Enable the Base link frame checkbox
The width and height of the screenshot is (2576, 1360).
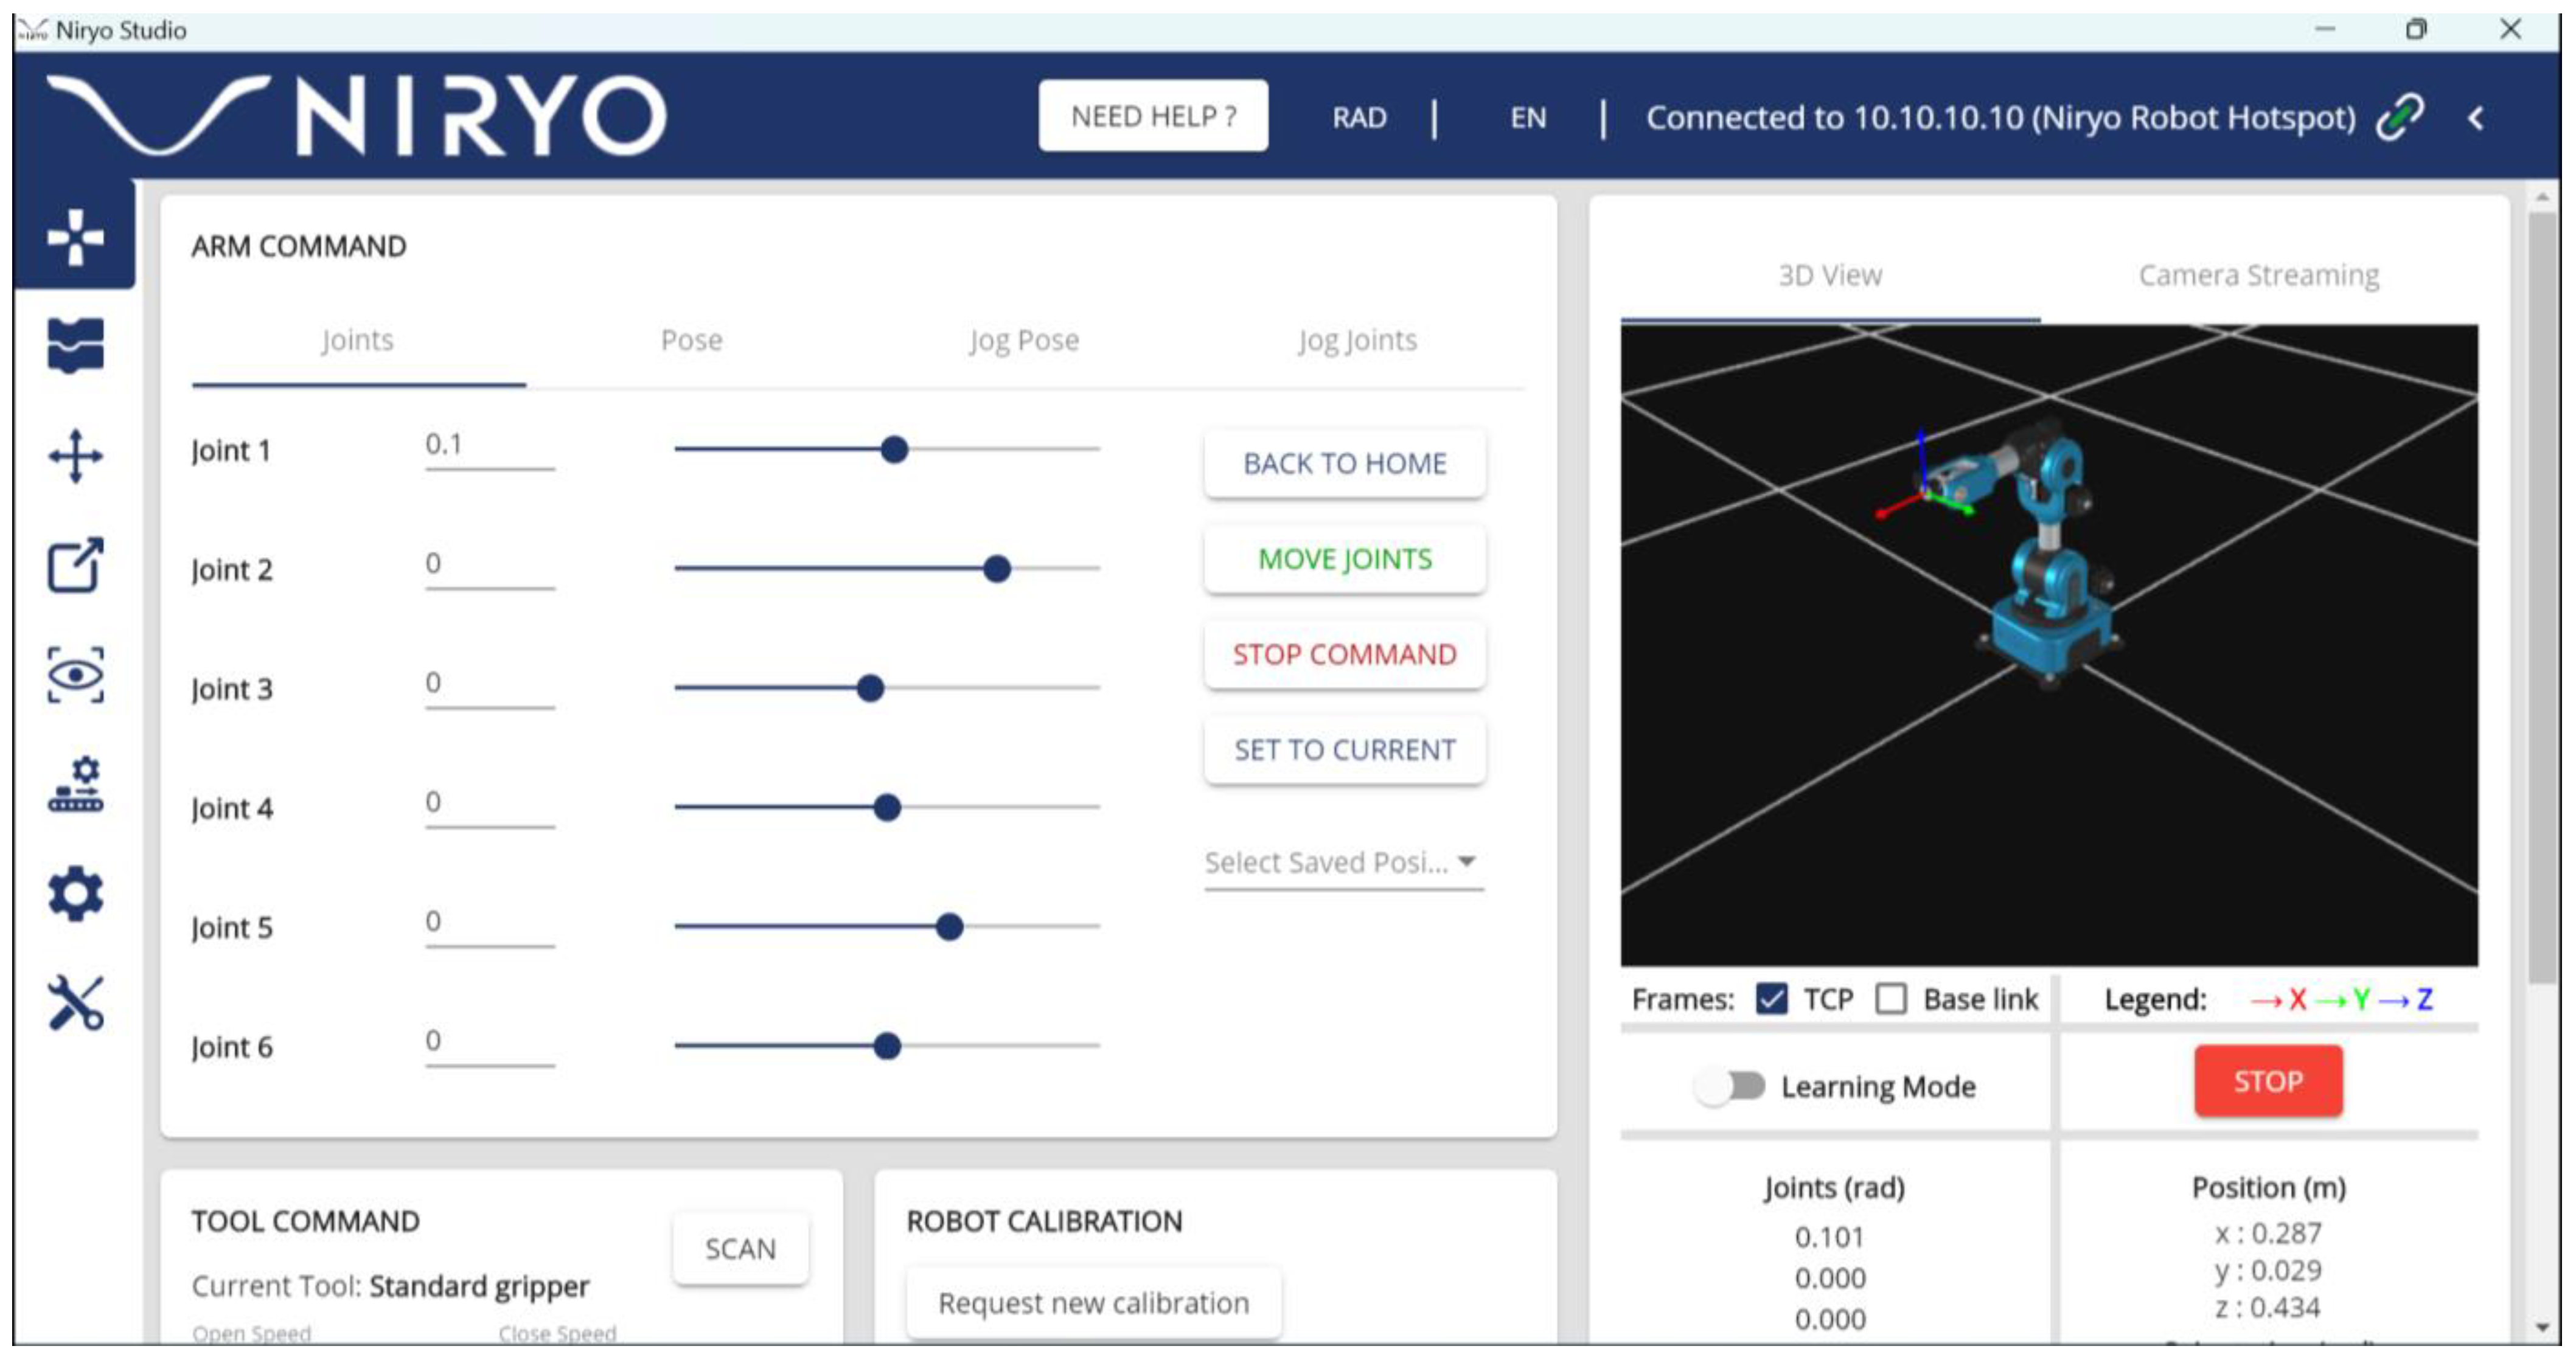pos(1890,998)
